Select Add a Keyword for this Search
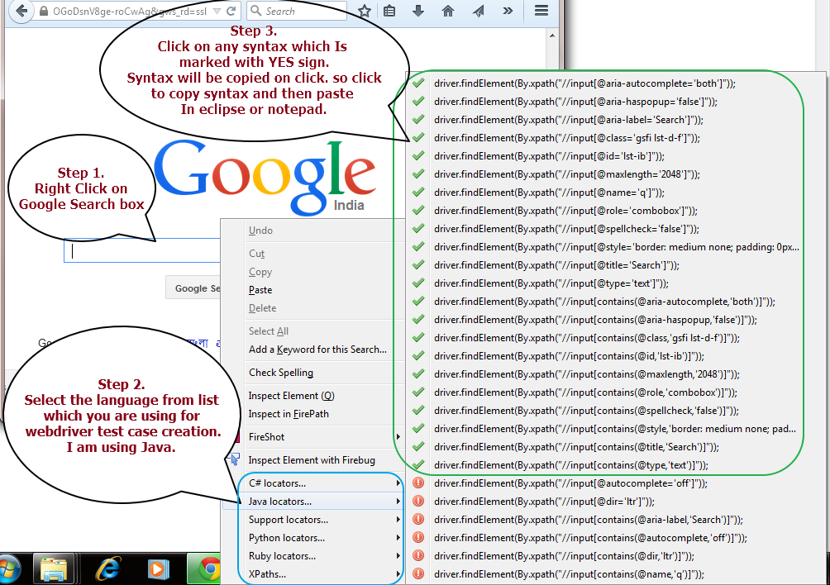 (313, 349)
